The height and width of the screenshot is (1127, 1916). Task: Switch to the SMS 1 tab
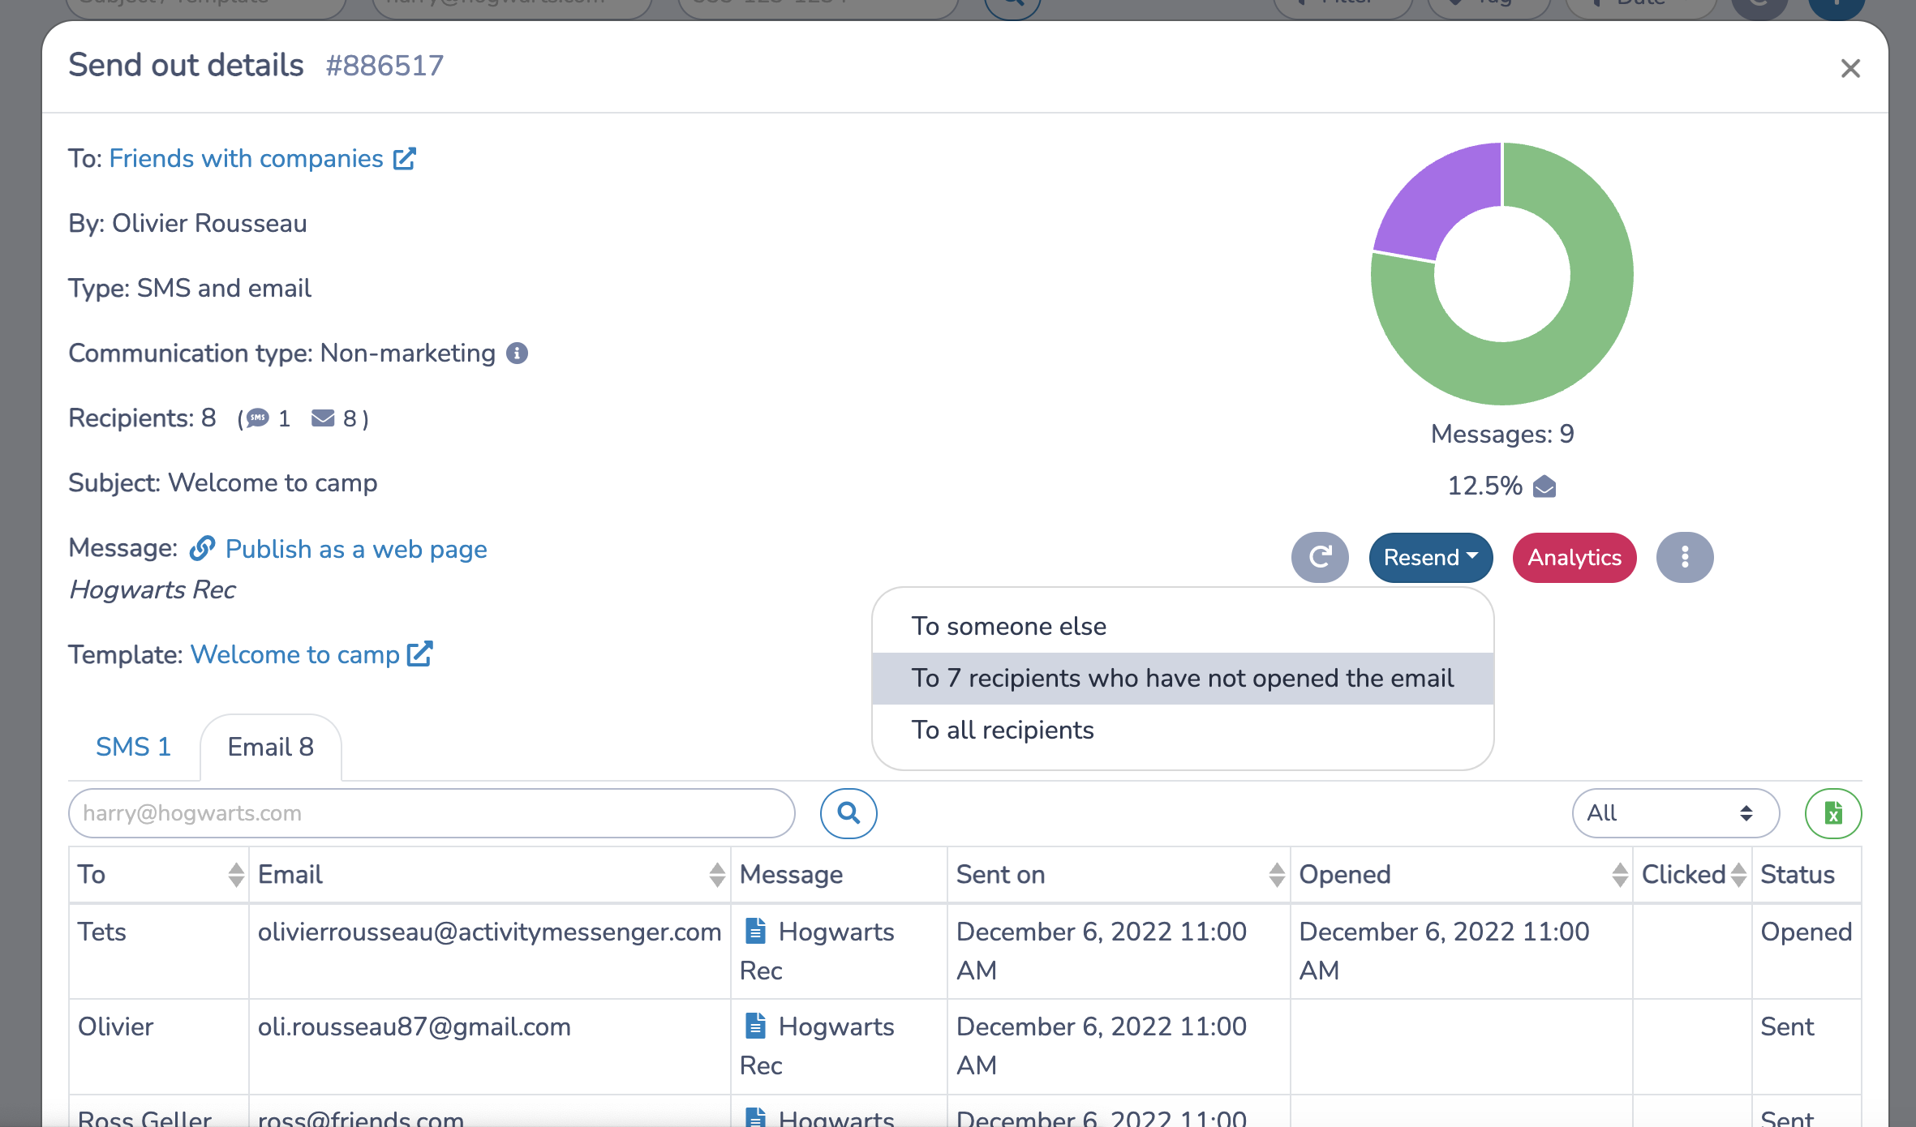133,747
